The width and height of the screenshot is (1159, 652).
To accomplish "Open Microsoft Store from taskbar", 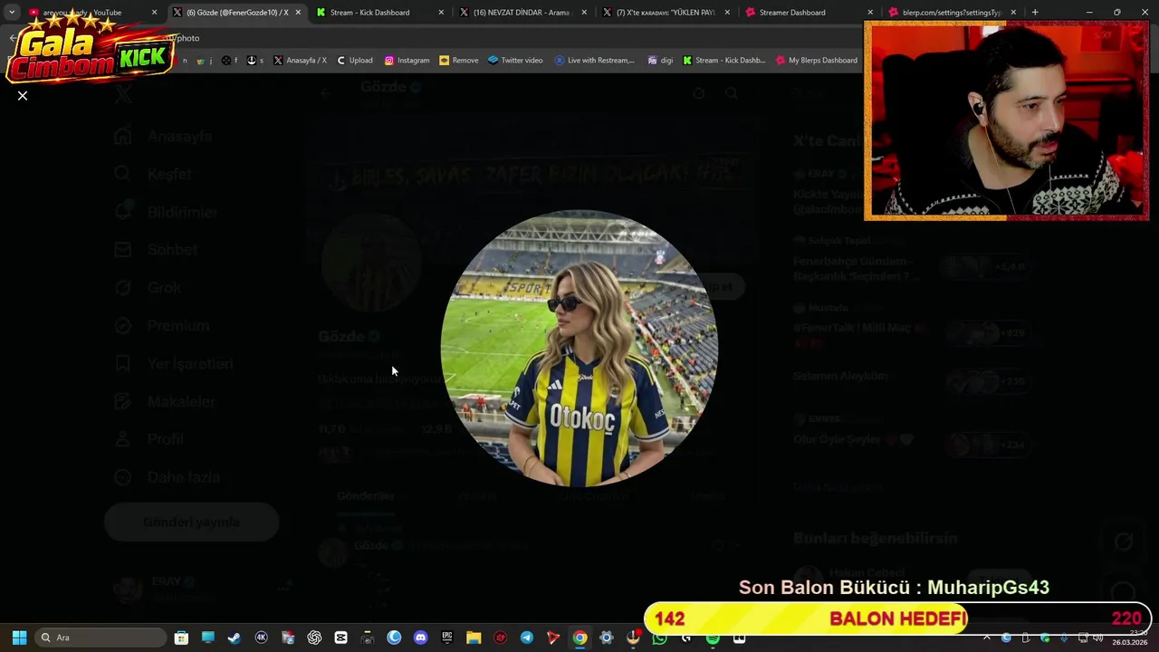I will click(181, 638).
